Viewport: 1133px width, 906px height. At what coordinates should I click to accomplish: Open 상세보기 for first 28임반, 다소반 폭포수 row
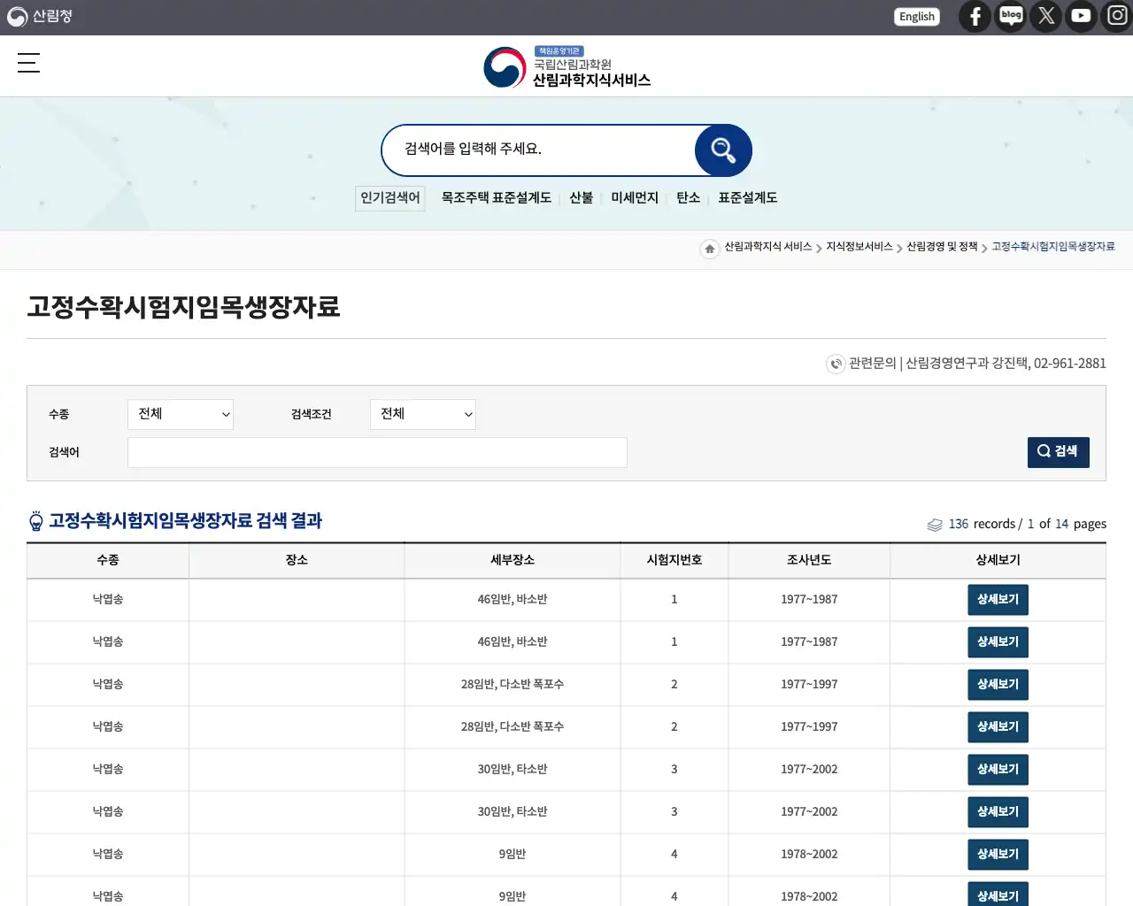(x=998, y=685)
